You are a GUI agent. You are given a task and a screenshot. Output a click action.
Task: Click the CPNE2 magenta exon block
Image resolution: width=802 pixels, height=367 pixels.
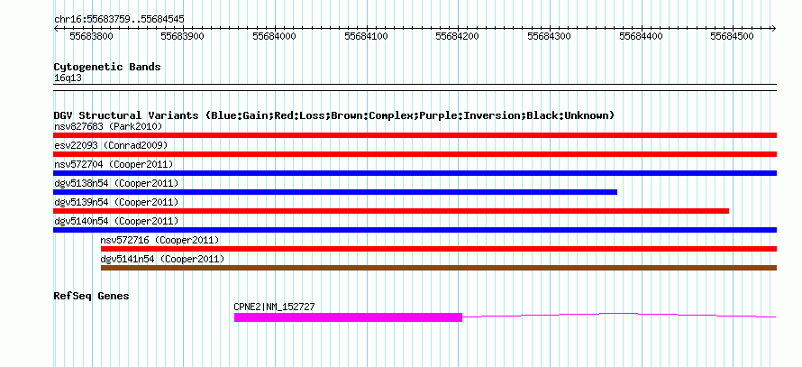click(x=349, y=317)
